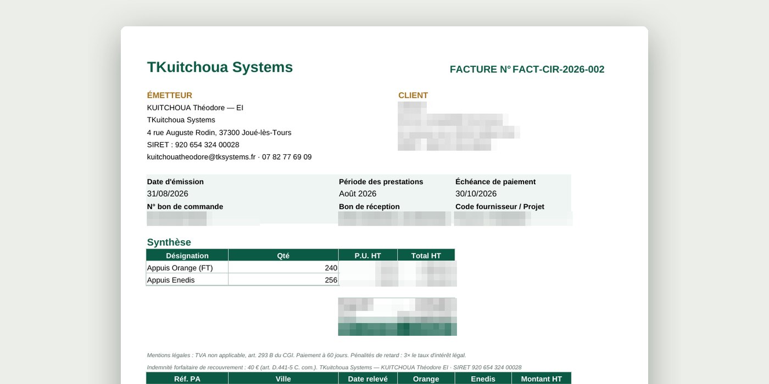Click the "ÉMETTEUR" section heading
Viewport: 769px width, 384px height.
pyautogui.click(x=170, y=95)
